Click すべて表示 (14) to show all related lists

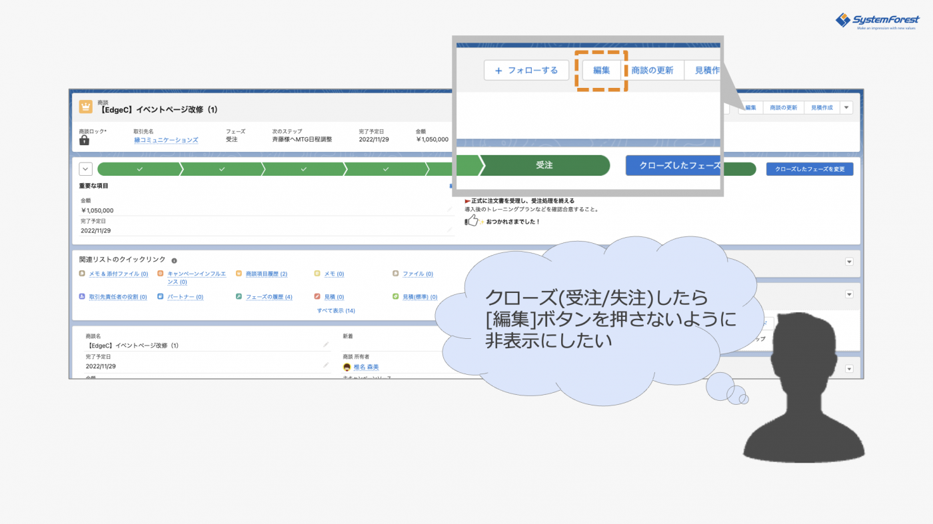coord(336,310)
